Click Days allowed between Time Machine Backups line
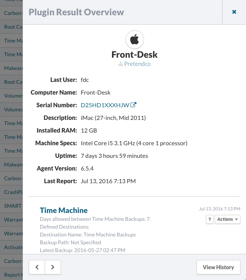246x280 pixels. click(95, 219)
